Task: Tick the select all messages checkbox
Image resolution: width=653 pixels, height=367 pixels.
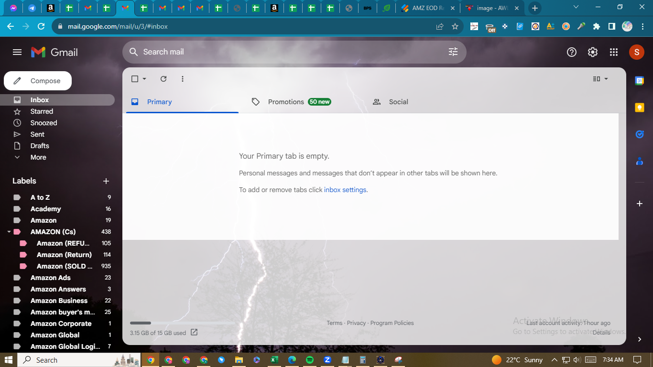Action: [x=135, y=79]
